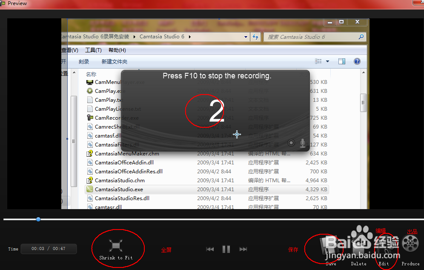Click the CamPlay.txt document icon
Viewport: 424px width, 270px height.
coord(90,100)
